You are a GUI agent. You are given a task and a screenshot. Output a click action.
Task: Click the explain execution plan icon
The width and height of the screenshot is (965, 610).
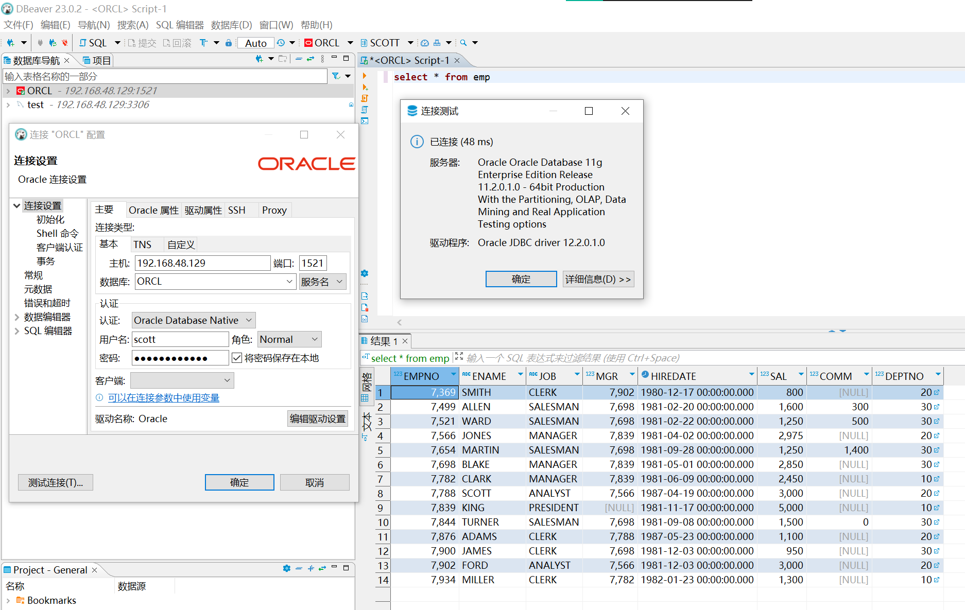pyautogui.click(x=365, y=110)
